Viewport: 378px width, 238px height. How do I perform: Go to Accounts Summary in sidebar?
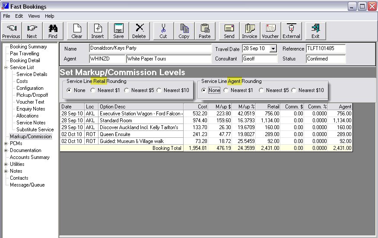[x=29, y=157]
